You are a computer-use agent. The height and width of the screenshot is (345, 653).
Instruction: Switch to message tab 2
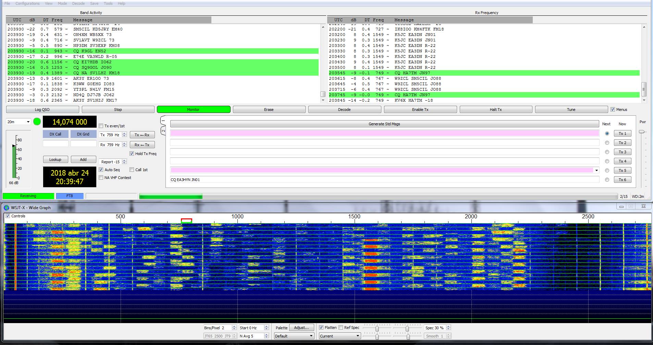pos(163,131)
